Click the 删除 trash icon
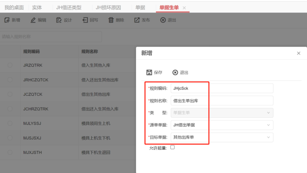Screen dimensions: 307x173 click(111, 20)
